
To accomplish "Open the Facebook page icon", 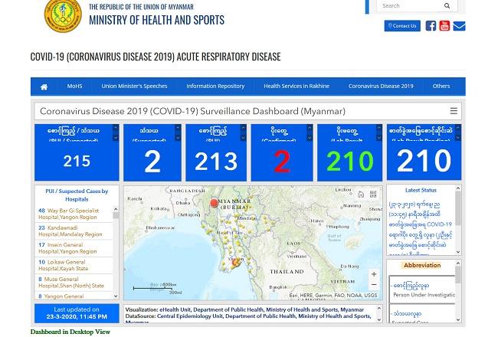I will pos(431,26).
